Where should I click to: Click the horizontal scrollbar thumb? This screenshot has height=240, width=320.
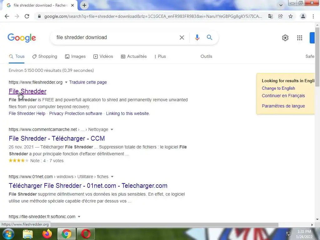(164, 225)
